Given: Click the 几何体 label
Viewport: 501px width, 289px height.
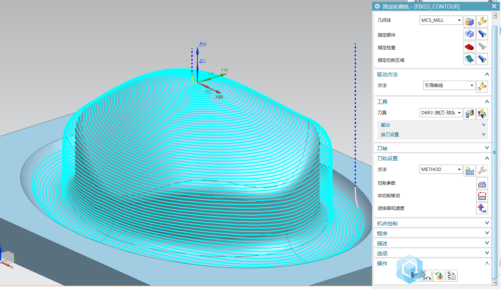Looking at the screenshot, I should (x=384, y=20).
